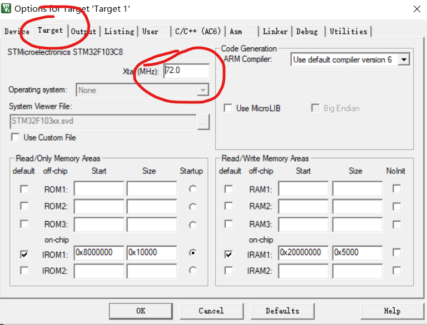Check the ROM2 default checkbox
The width and height of the screenshot is (427, 325).
24,206
